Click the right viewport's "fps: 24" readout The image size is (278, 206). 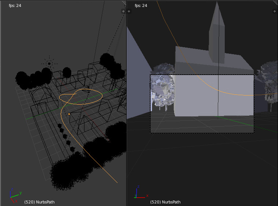(x=141, y=5)
